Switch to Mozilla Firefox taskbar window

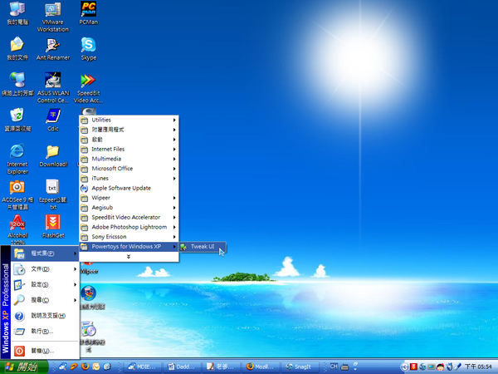tap(261, 367)
